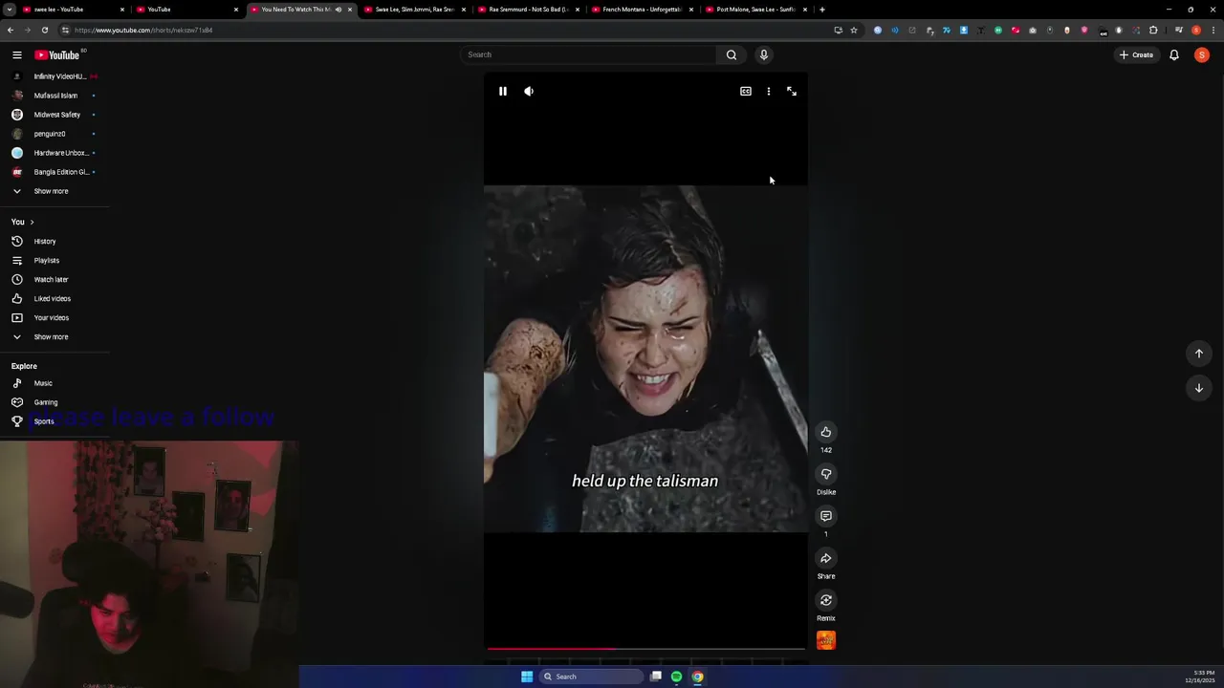Go to the next Short
This screenshot has width=1224, height=688.
pos(1199,388)
